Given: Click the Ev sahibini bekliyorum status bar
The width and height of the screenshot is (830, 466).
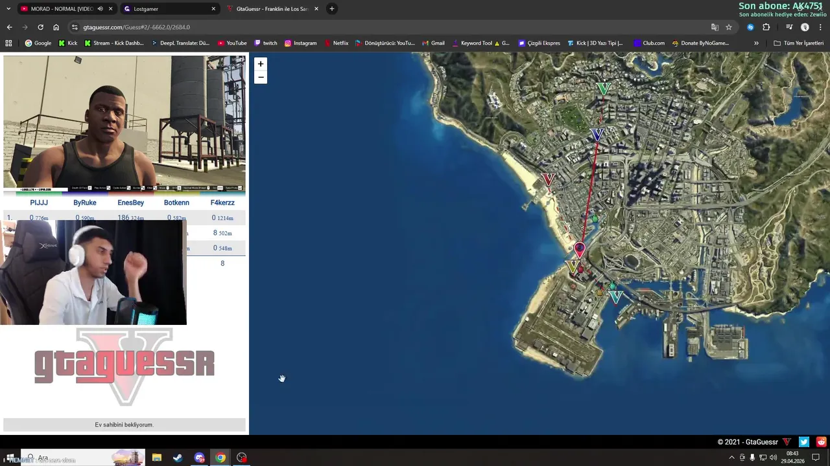Looking at the screenshot, I should click(124, 425).
